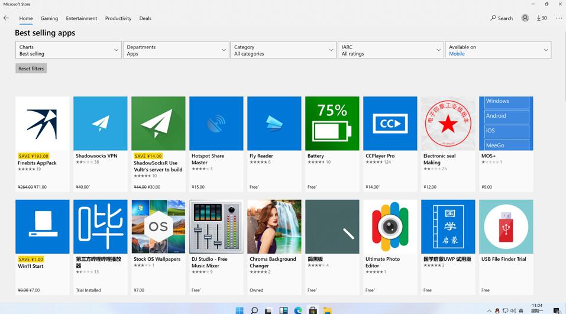Switch to the Deals tab

145,18
